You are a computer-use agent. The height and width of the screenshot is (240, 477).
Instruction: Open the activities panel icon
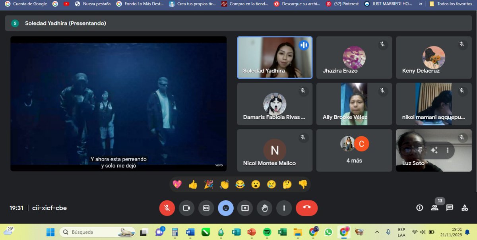(465, 207)
